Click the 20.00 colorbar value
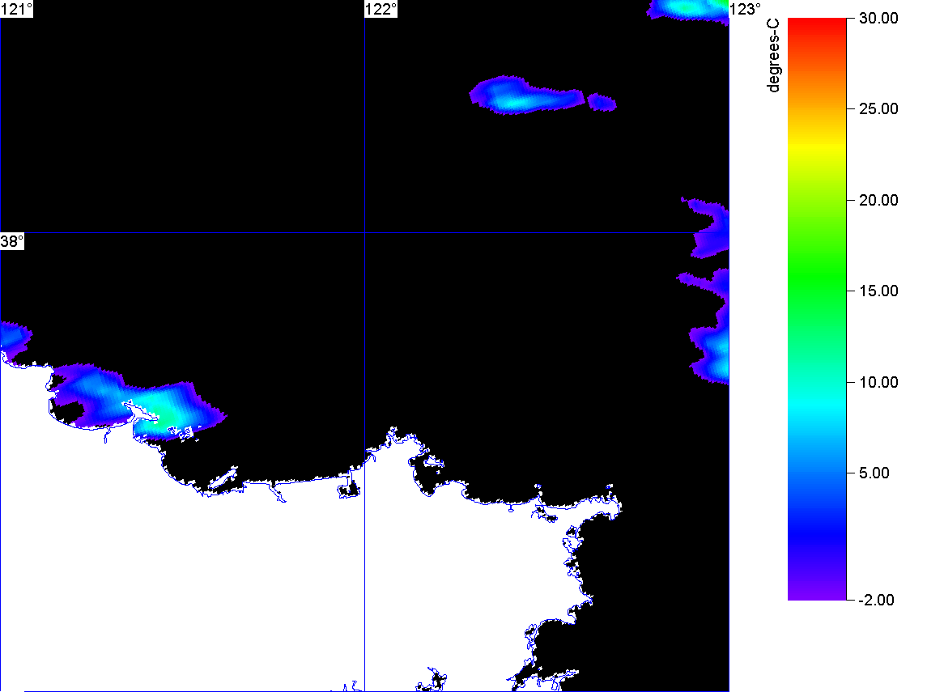Screen dimensions: 944x692 (x=878, y=201)
